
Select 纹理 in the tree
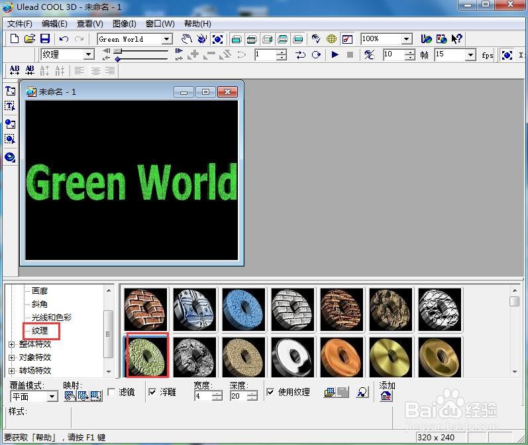pyautogui.click(x=40, y=331)
